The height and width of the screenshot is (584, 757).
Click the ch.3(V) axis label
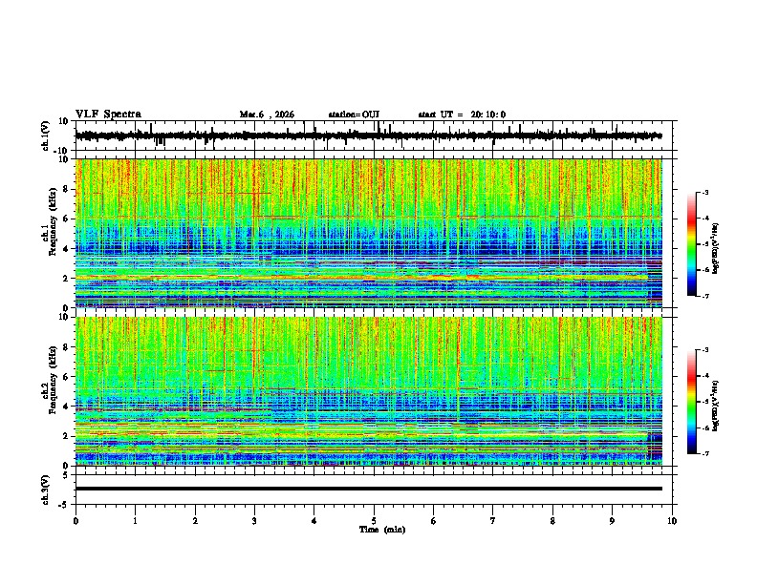[46, 490]
